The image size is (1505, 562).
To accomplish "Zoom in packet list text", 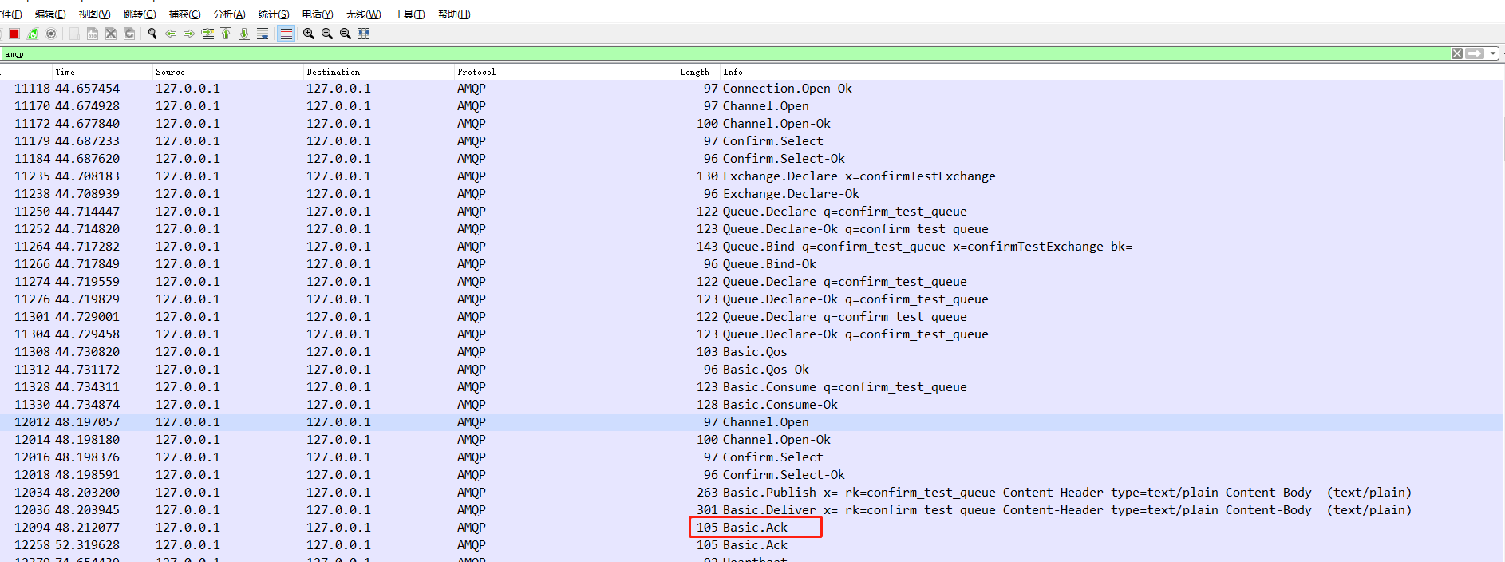I will coord(309,34).
